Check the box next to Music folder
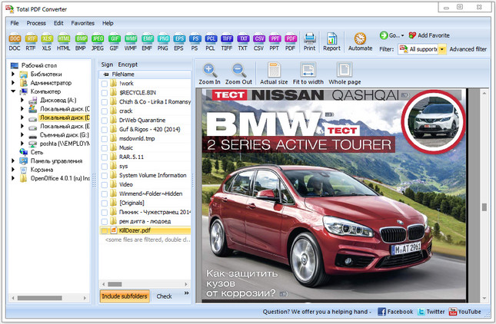The image size is (496, 324). (104, 147)
